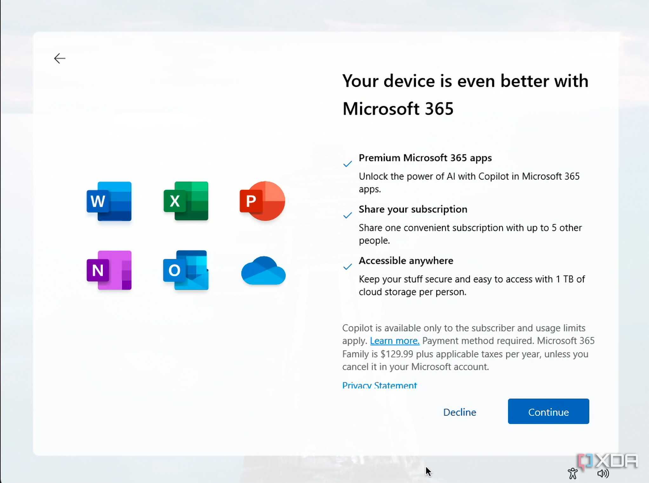649x483 pixels.
Task: Click the PowerPoint app icon
Action: (262, 201)
